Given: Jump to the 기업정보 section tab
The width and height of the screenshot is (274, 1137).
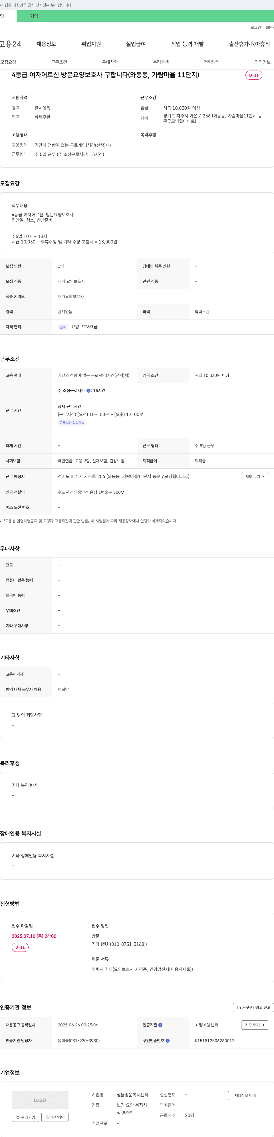Looking at the screenshot, I should point(263,62).
